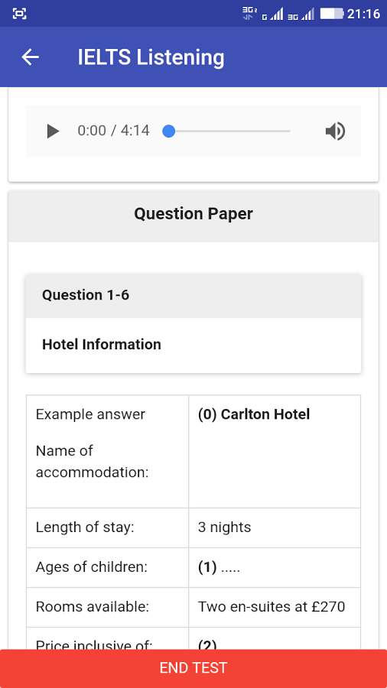Tap the screenshot icon in status bar
The image size is (387, 688).
click(x=19, y=14)
